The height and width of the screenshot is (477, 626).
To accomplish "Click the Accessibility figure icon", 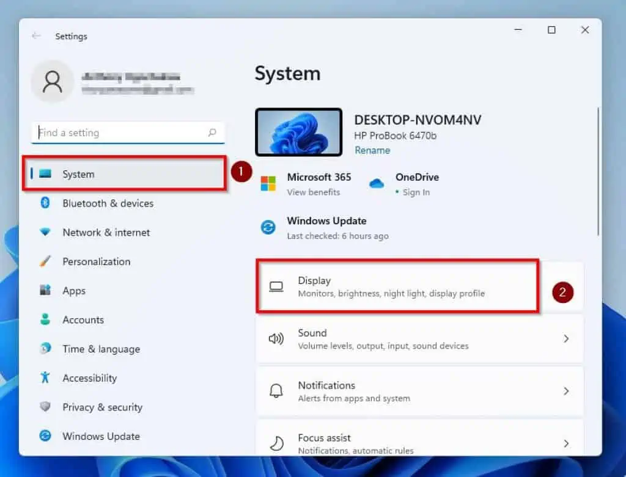I will tap(45, 378).
